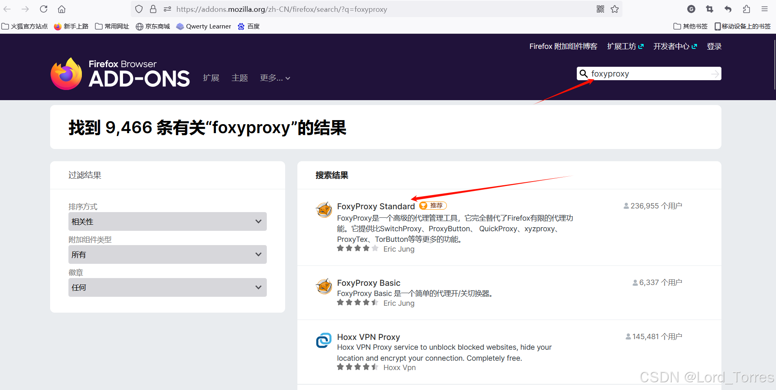776x390 pixels.
Task: Click the 推荐 recommended badge
Action: click(x=433, y=206)
